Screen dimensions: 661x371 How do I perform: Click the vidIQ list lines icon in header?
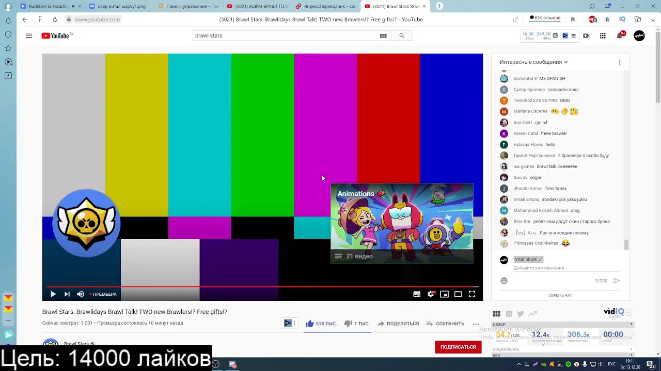[573, 36]
